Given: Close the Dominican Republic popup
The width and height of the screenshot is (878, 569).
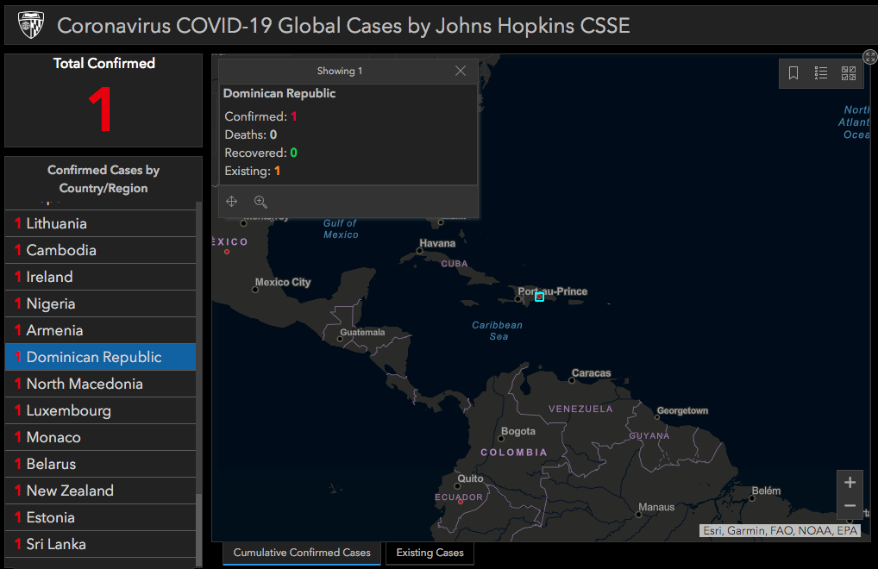Looking at the screenshot, I should point(461,71).
